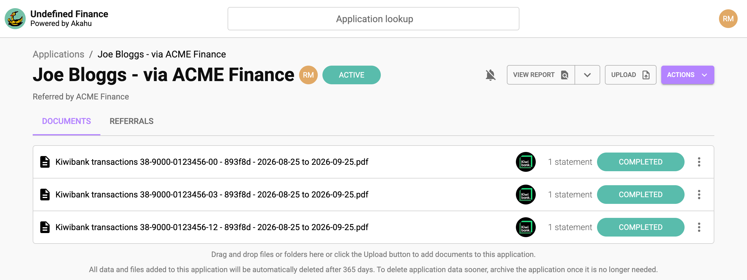Image resolution: width=747 pixels, height=280 pixels.
Task: Click the 'Drag and drop files' hint text
Action: [x=373, y=254]
